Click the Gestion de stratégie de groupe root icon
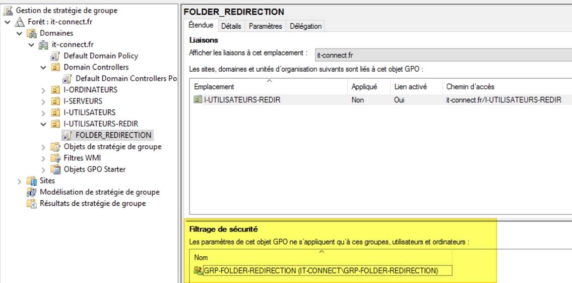 coord(8,11)
